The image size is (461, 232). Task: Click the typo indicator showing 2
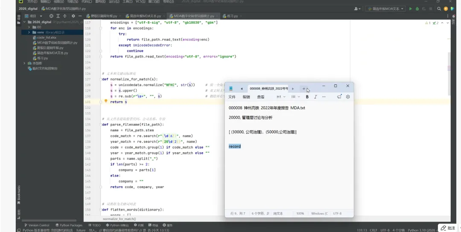click(x=436, y=23)
